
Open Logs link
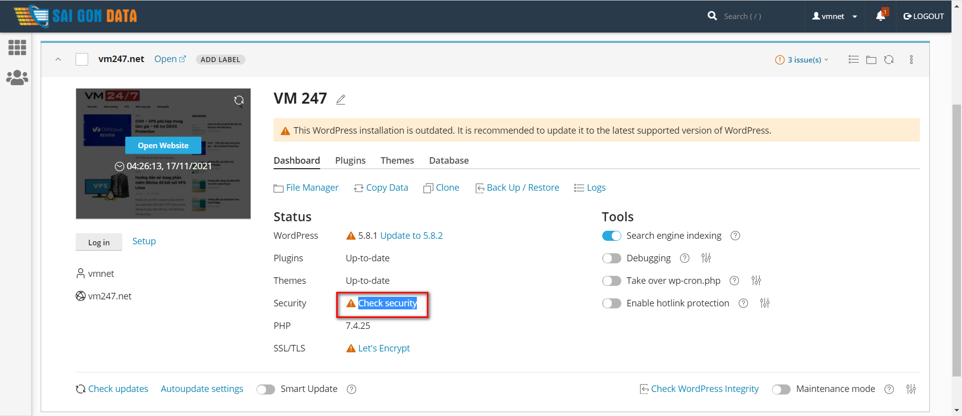click(x=590, y=188)
